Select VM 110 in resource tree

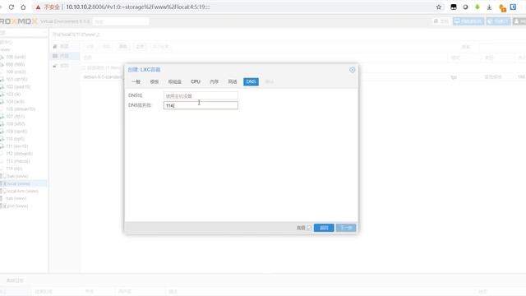15,139
